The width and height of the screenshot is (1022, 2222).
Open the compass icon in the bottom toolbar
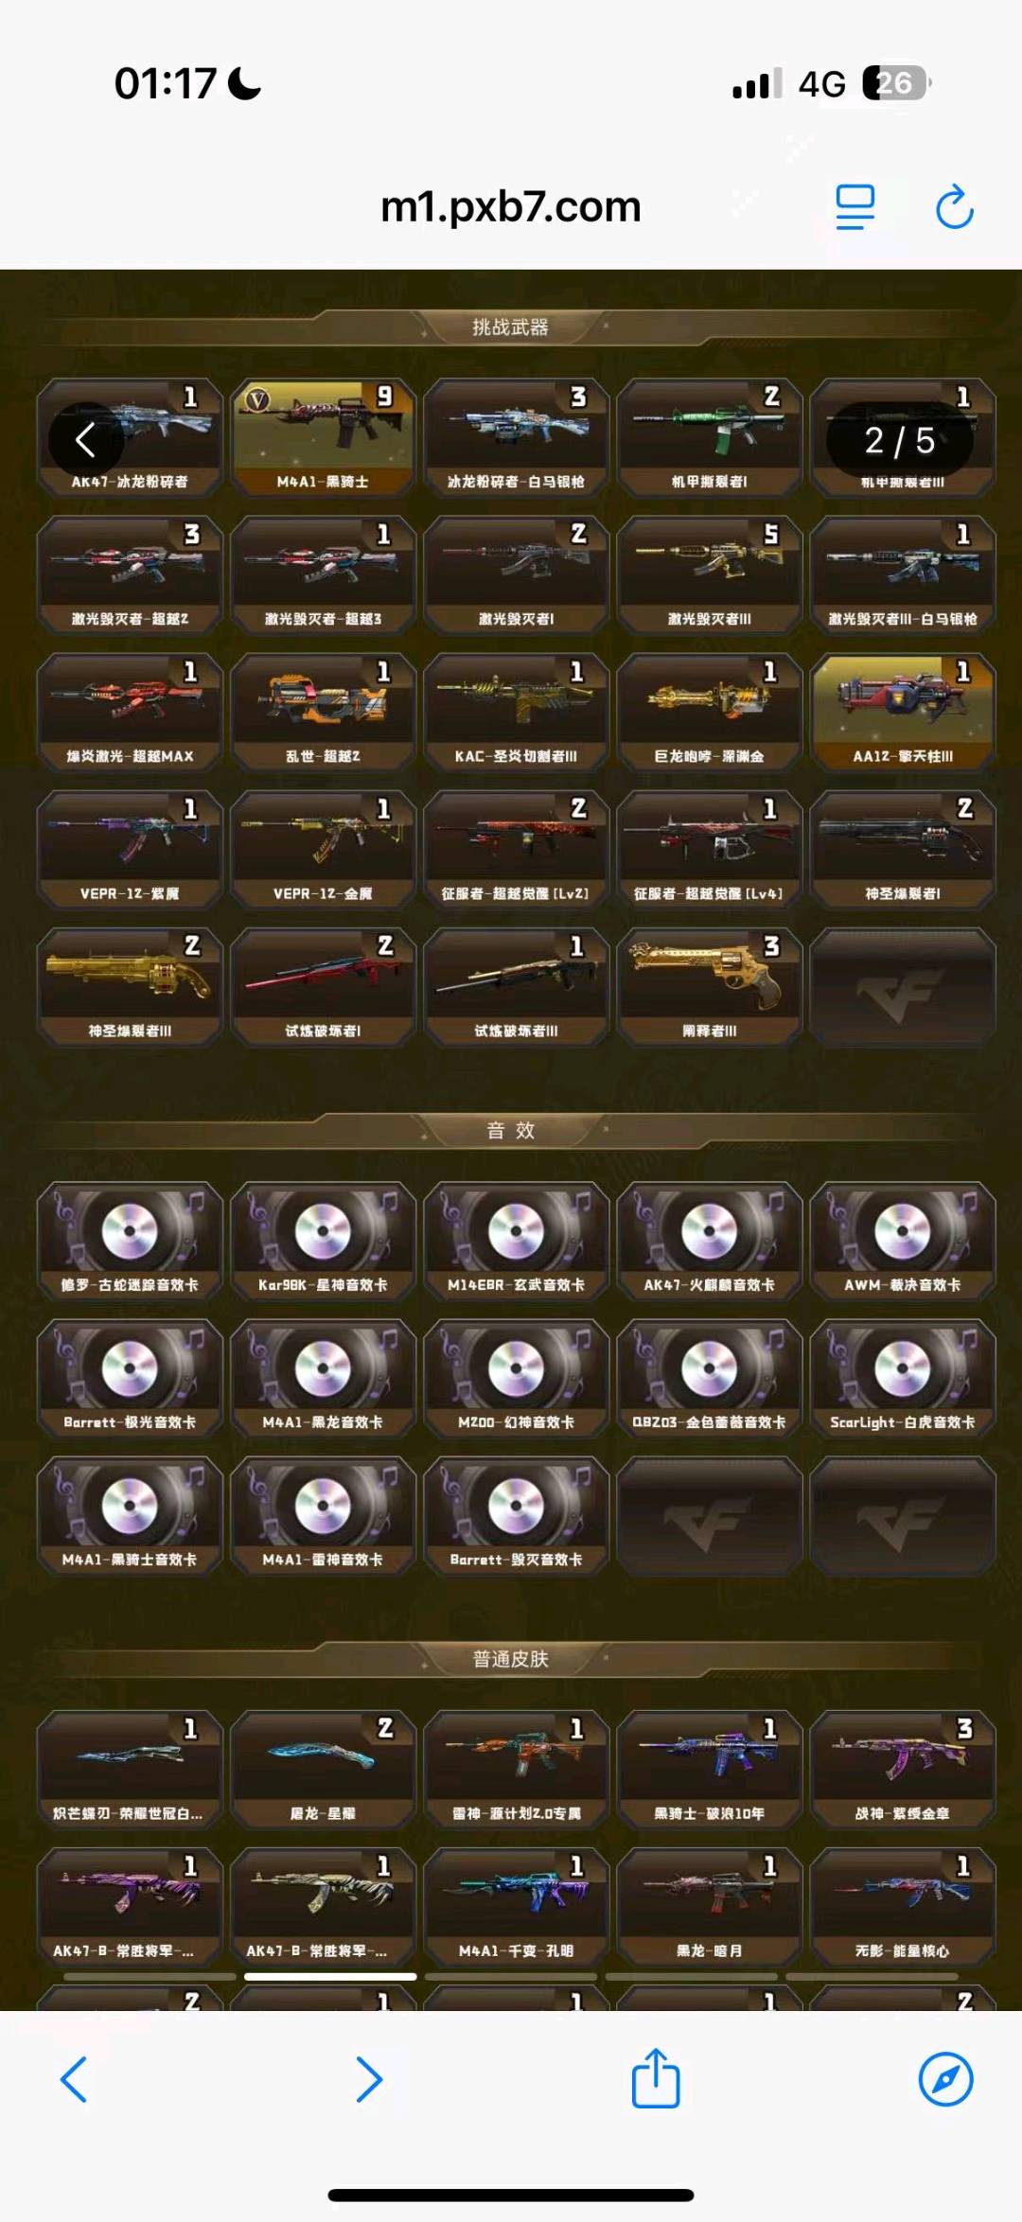[945, 2079]
